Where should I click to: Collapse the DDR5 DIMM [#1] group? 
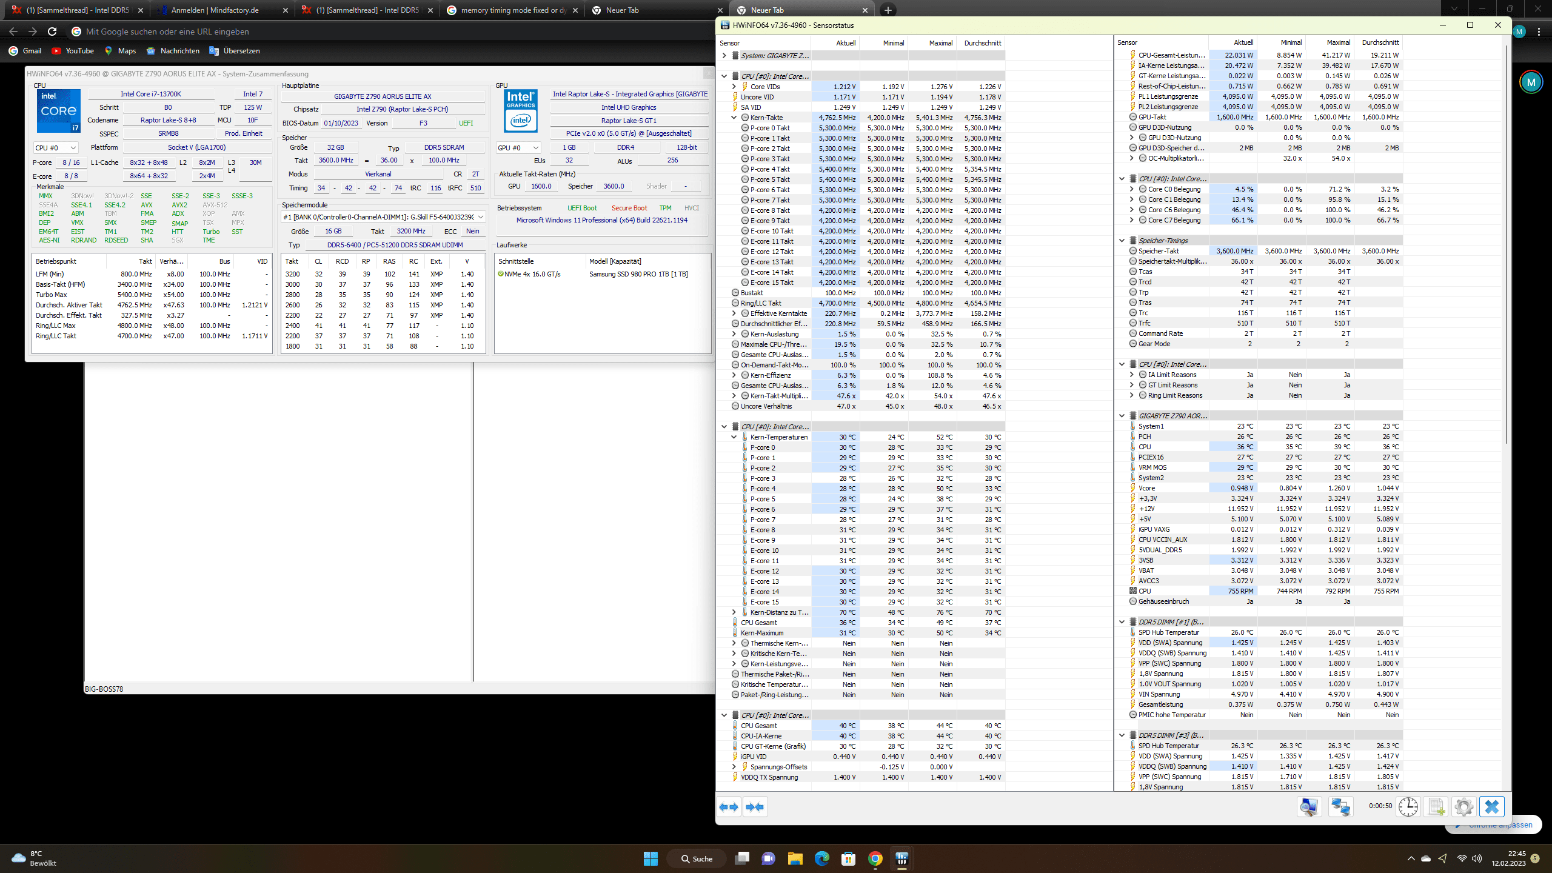pyautogui.click(x=1122, y=622)
